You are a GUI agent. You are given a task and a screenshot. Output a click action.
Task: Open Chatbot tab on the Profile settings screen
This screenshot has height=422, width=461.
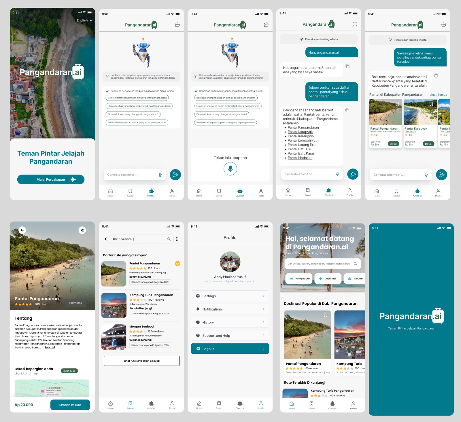pyautogui.click(x=240, y=405)
